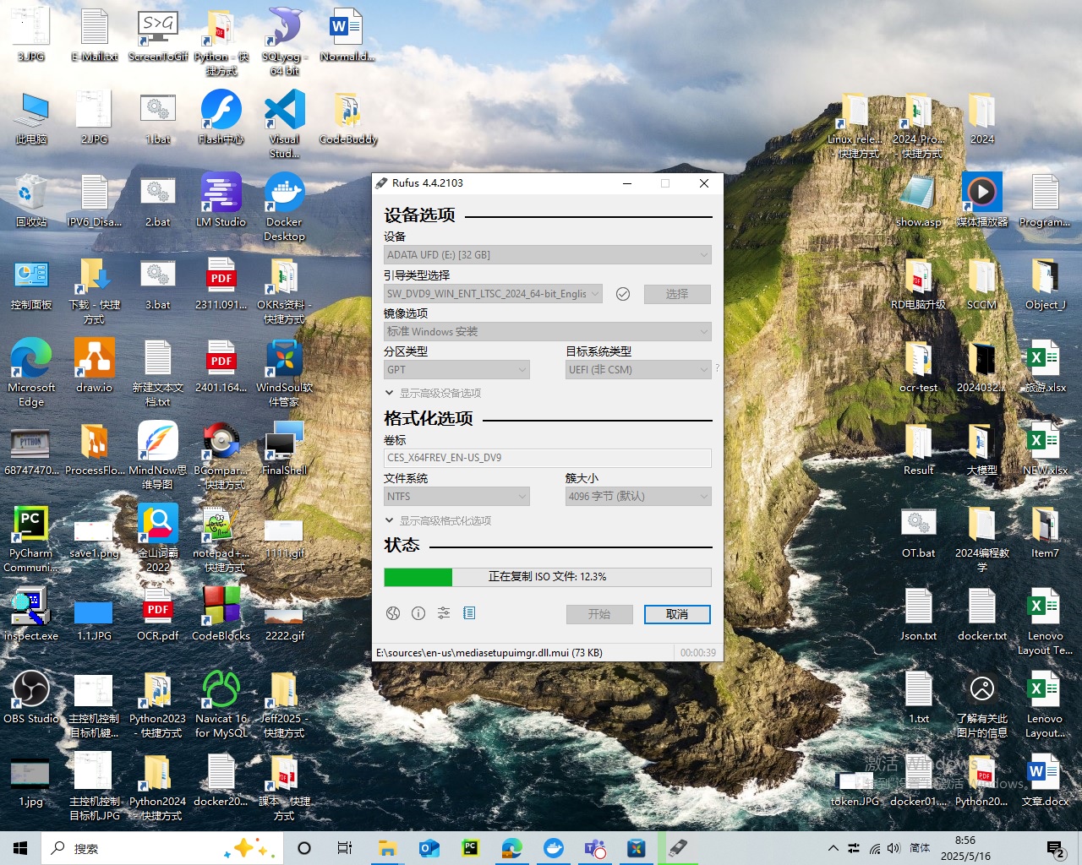
Task: Select WindSoul软件管家 desktop icon
Action: (x=285, y=373)
